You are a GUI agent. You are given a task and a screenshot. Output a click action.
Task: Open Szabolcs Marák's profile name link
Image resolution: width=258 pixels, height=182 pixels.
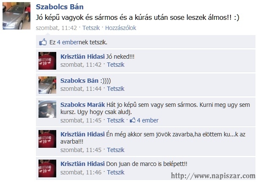[82, 105]
